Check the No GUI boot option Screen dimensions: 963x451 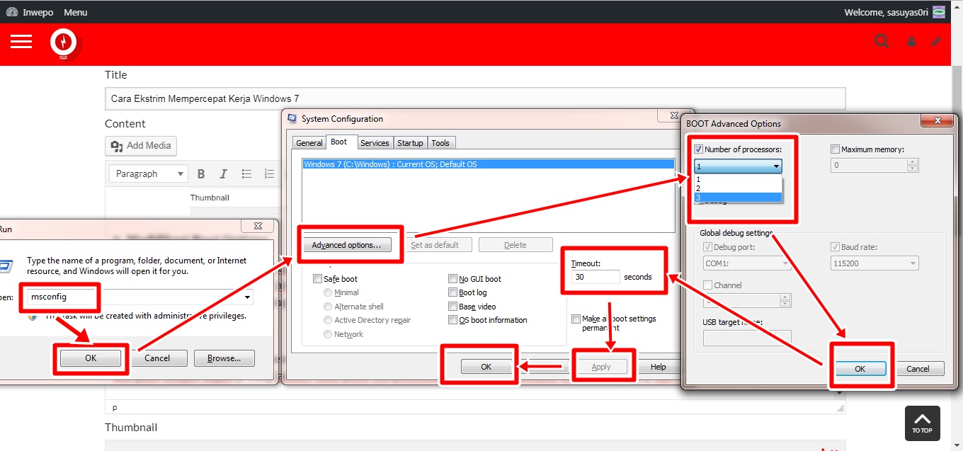(452, 279)
